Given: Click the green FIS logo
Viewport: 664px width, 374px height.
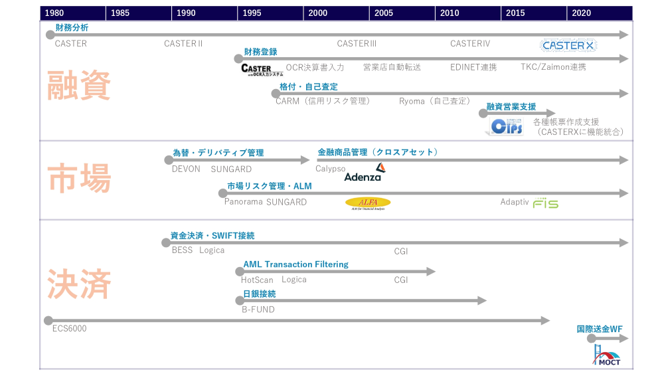Looking at the screenshot, I should pyautogui.click(x=545, y=203).
